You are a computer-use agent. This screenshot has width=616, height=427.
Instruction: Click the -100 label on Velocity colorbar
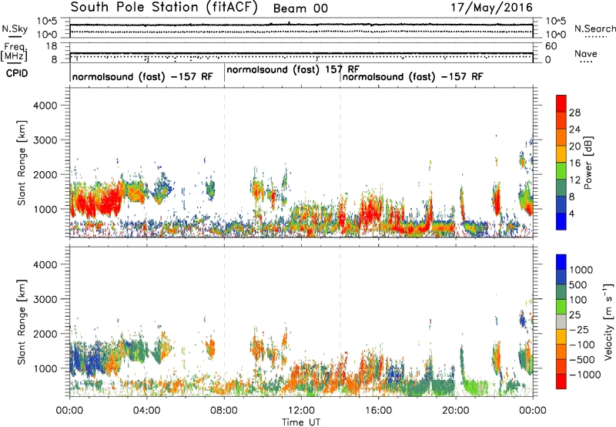[581, 345]
